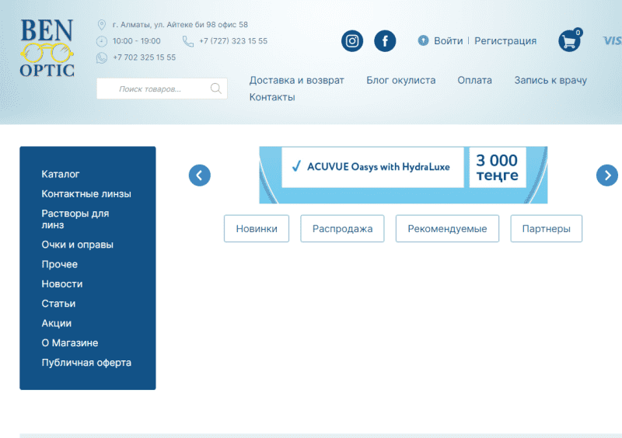This screenshot has width=622, height=438.
Task: Click the location pin icon
Action: [102, 25]
